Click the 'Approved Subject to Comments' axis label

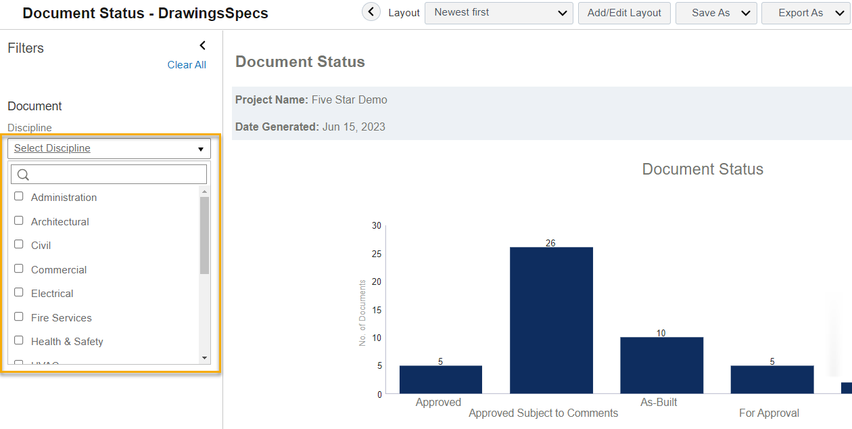[x=544, y=413]
